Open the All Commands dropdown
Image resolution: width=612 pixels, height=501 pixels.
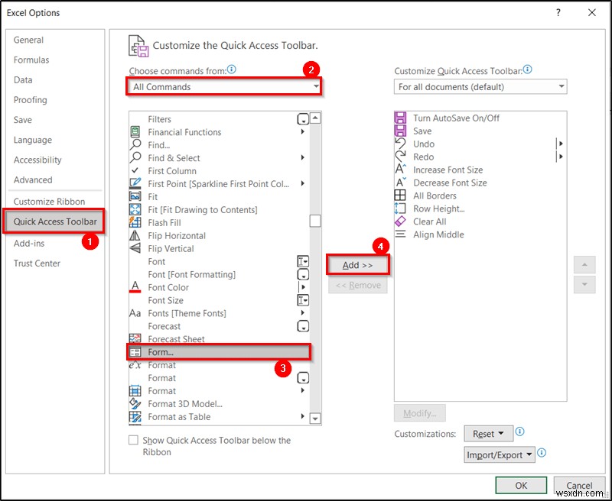[x=224, y=86]
